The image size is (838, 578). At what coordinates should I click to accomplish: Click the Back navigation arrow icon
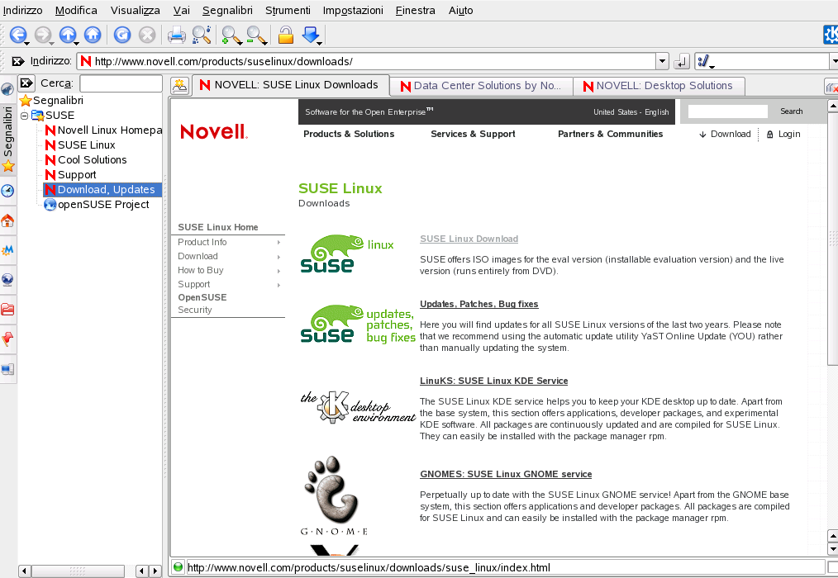click(x=17, y=35)
